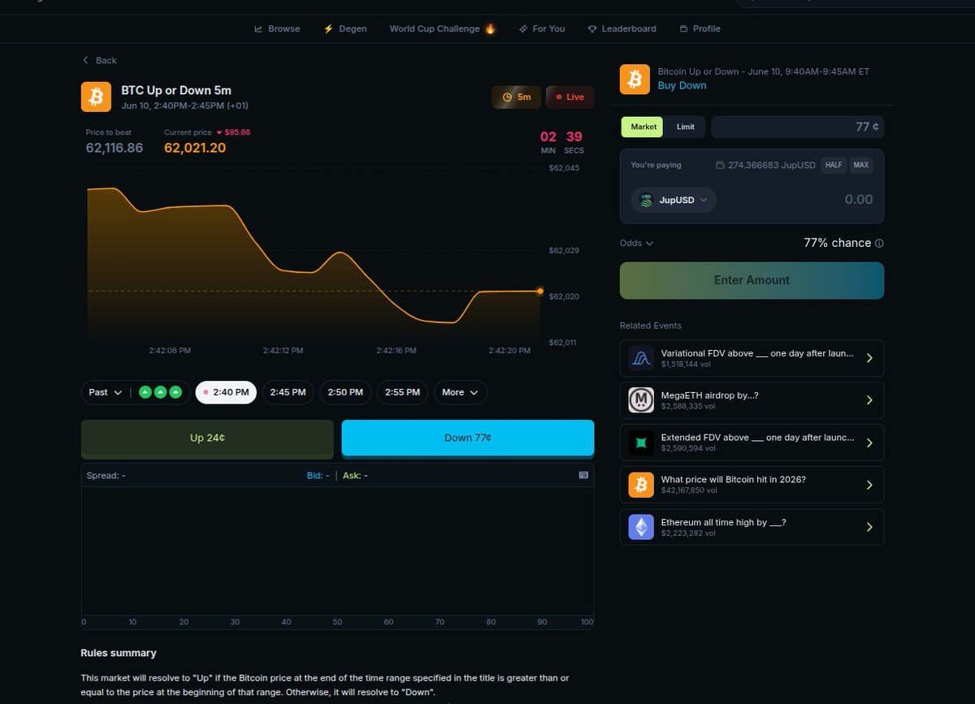975x704 pixels.
Task: Open Variational FDV related event
Action: [x=752, y=358]
